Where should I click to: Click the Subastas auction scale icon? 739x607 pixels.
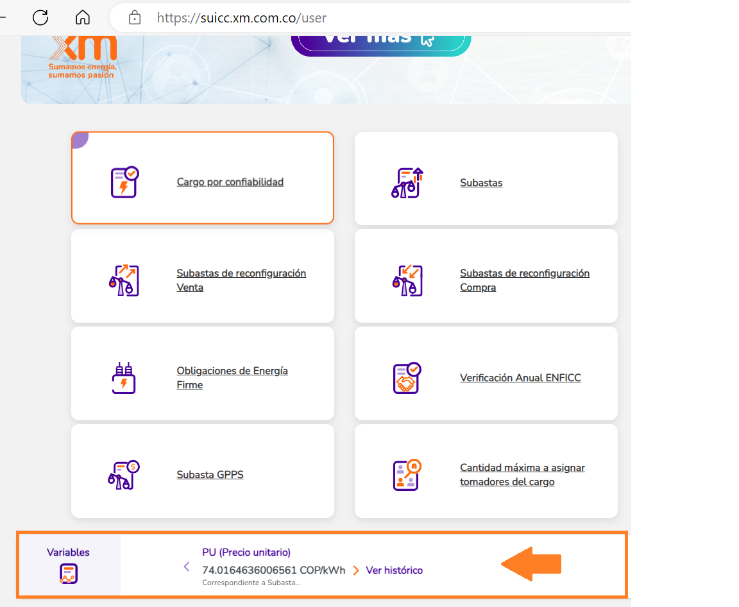(407, 183)
